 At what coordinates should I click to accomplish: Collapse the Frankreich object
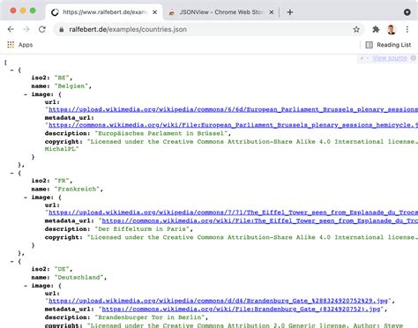click(11, 173)
